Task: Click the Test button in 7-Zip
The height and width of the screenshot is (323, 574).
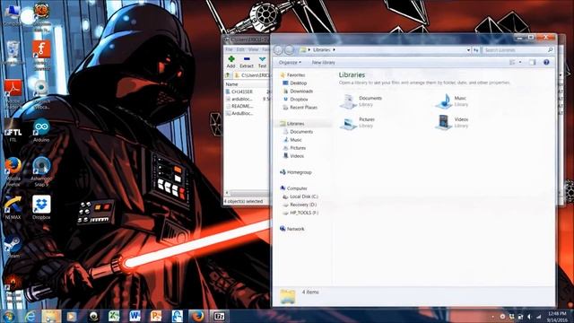Action: click(262, 62)
